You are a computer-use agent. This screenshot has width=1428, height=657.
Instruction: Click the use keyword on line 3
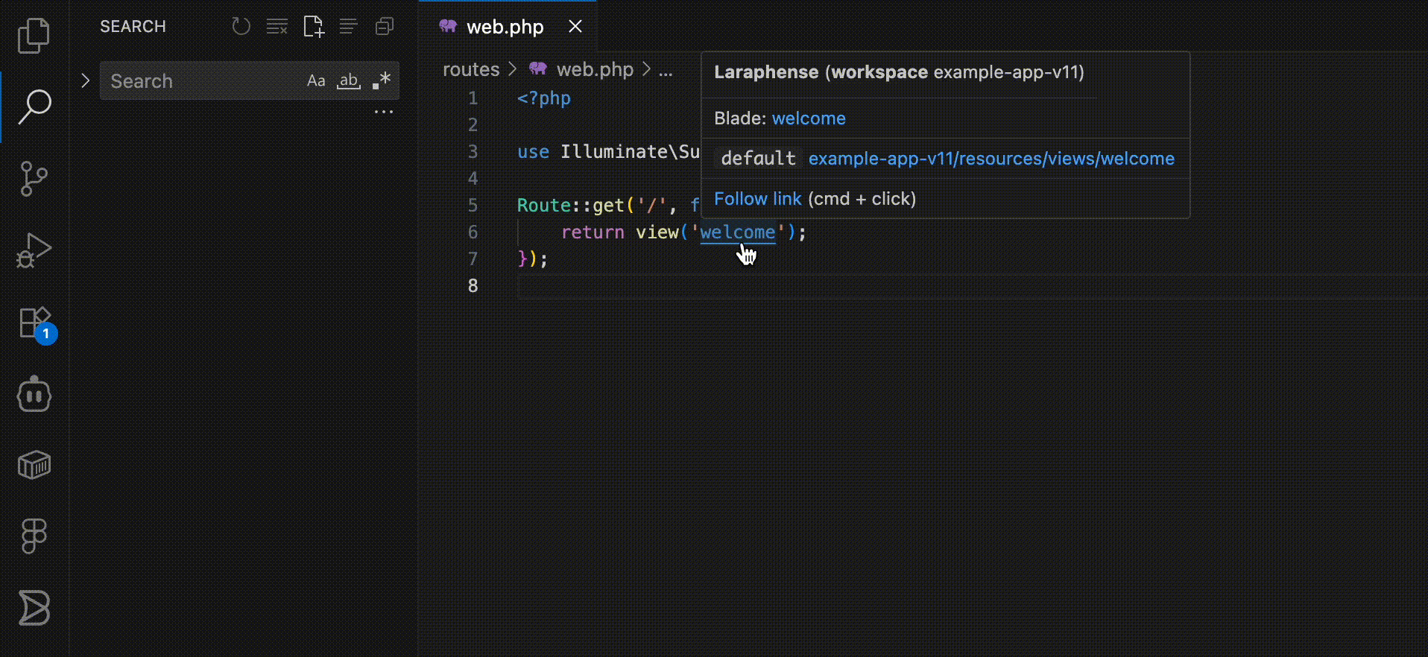tap(533, 152)
